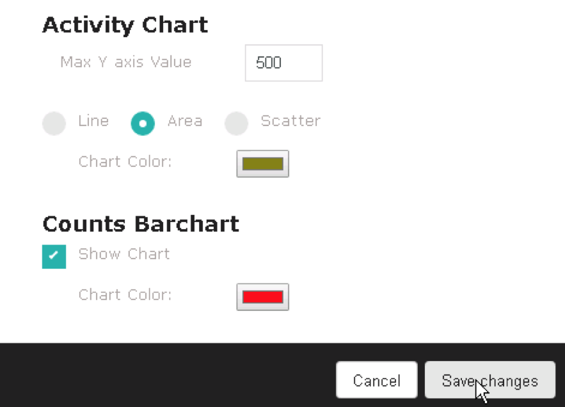
Task: Click Save changes
Action: (489, 381)
